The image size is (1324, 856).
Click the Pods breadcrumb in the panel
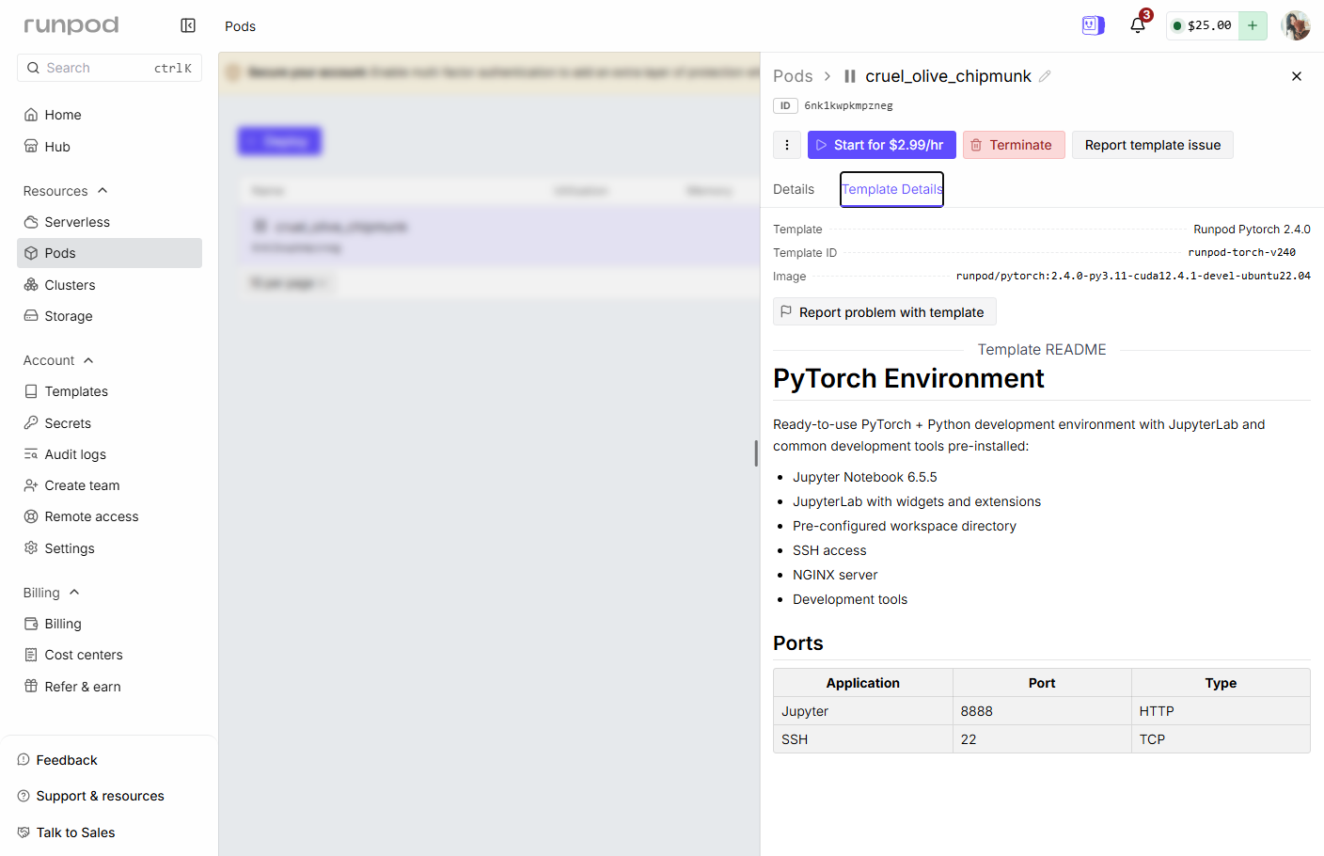[x=793, y=76]
